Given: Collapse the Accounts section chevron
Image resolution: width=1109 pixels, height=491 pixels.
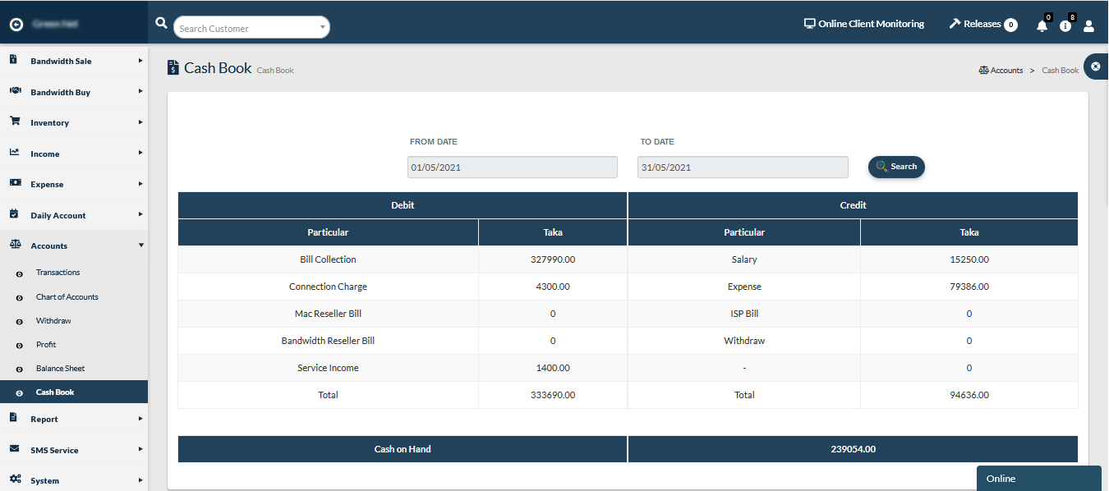Looking at the screenshot, I should pos(140,245).
